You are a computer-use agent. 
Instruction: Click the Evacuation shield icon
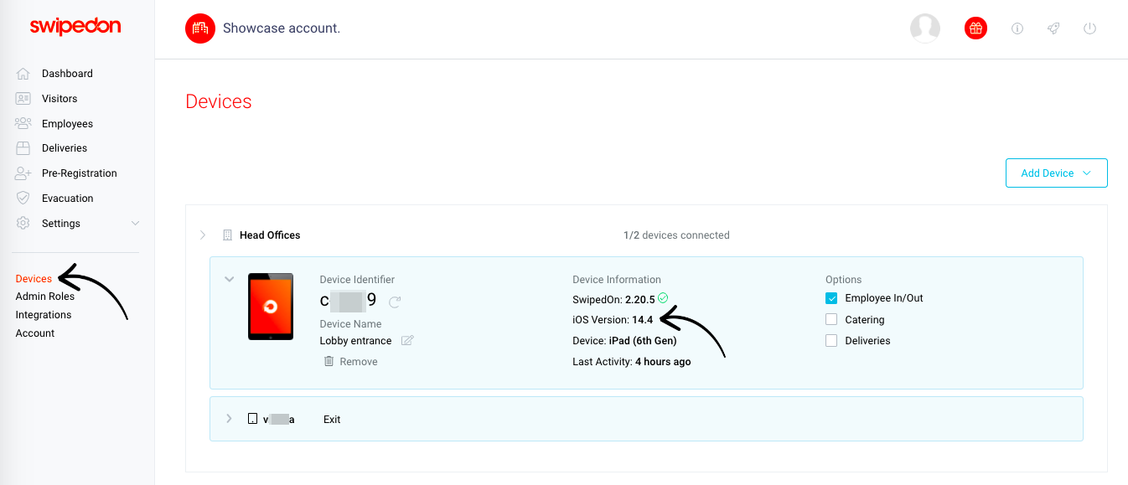23,199
